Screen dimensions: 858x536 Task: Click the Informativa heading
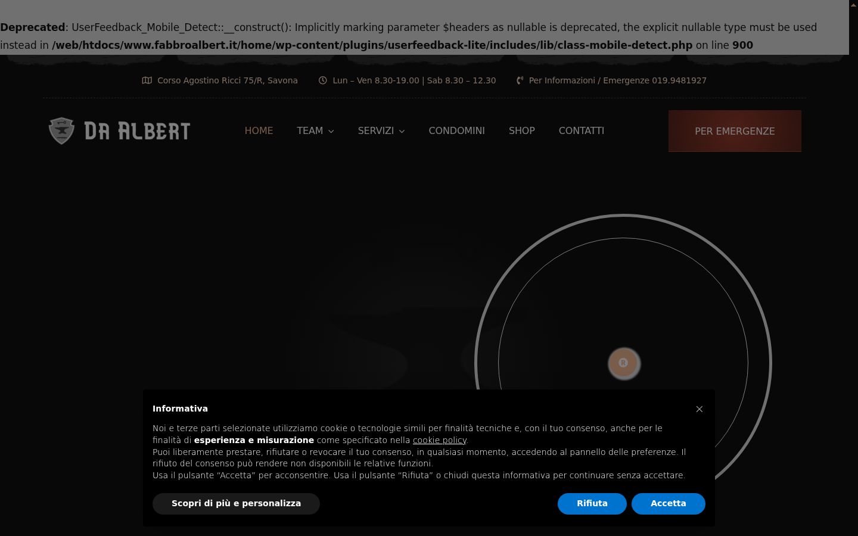(180, 409)
